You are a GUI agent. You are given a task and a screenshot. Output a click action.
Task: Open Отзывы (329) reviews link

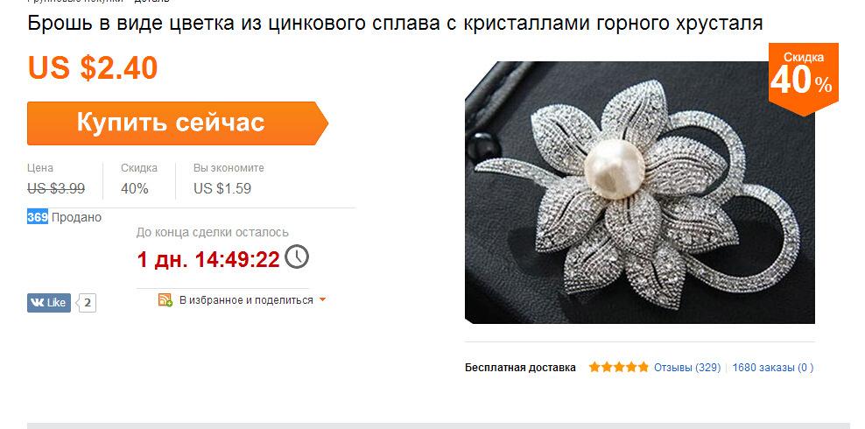tap(687, 368)
